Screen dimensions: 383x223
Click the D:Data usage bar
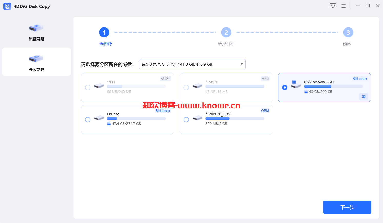pyautogui.click(x=136, y=118)
